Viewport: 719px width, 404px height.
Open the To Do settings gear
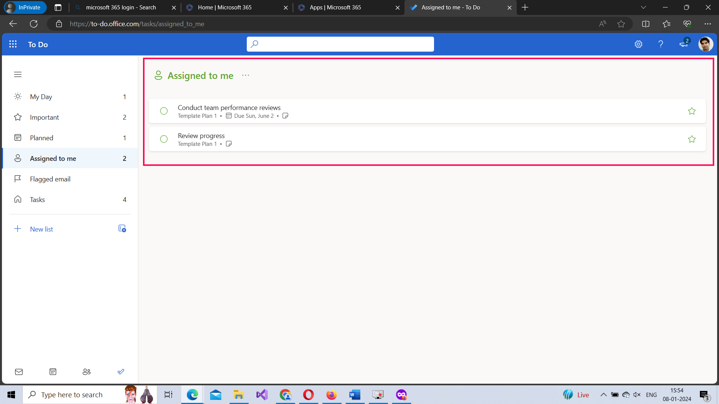click(638, 44)
